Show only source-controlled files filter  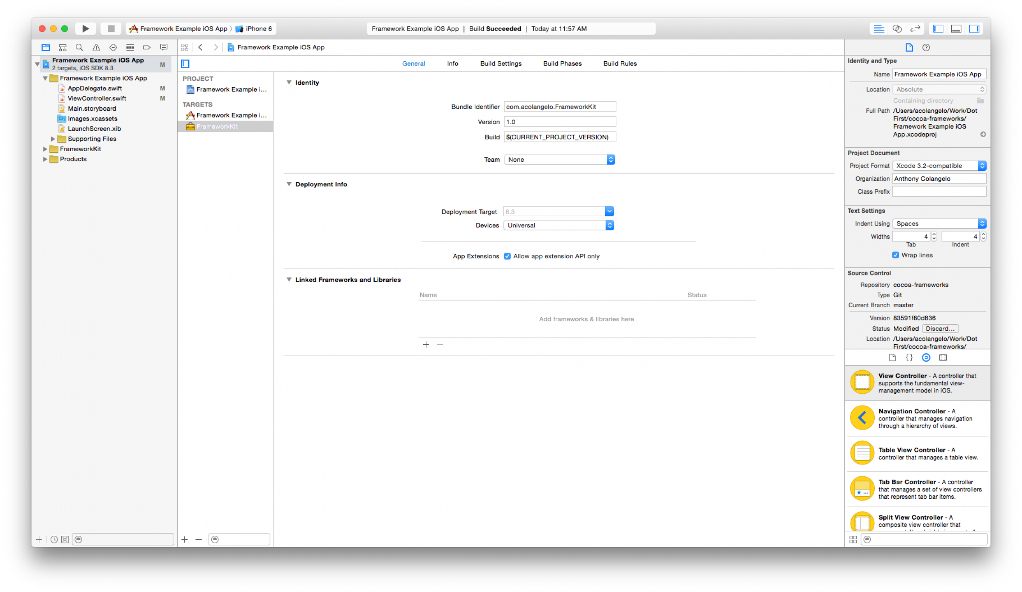[65, 539]
